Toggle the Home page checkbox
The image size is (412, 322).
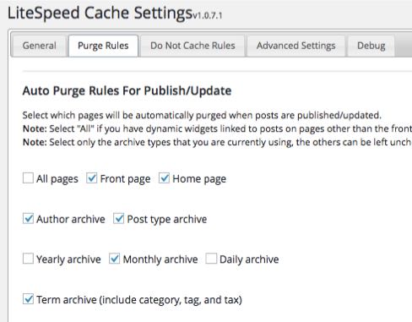click(164, 178)
